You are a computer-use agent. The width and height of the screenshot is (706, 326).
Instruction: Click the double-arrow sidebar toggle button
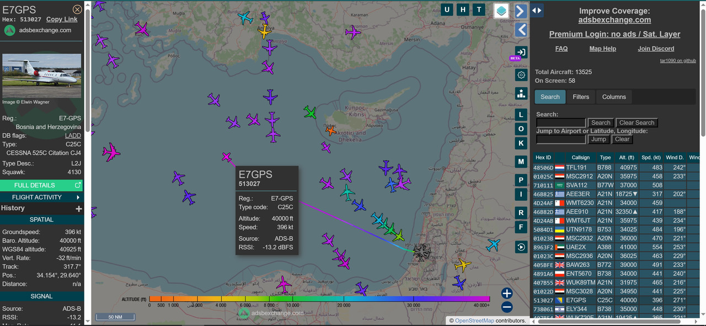pos(537,10)
